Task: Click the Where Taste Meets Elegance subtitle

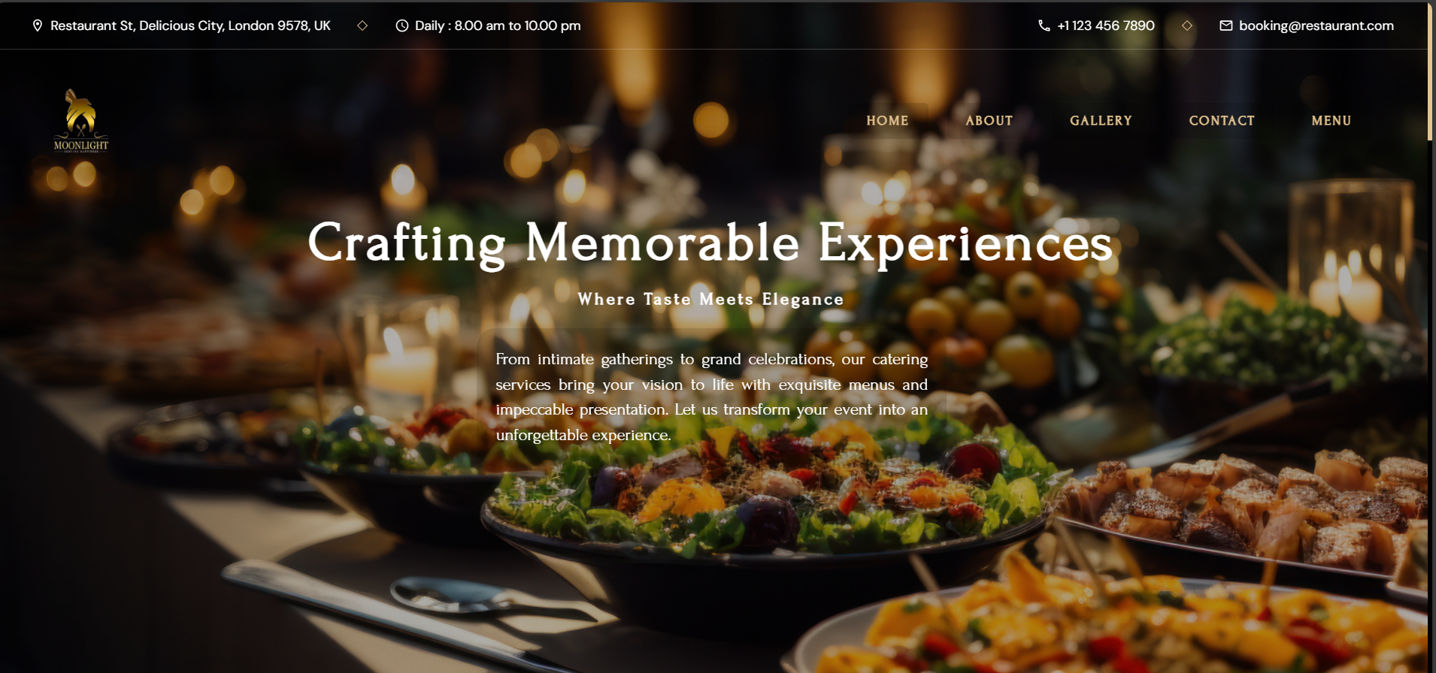Action: pos(710,299)
